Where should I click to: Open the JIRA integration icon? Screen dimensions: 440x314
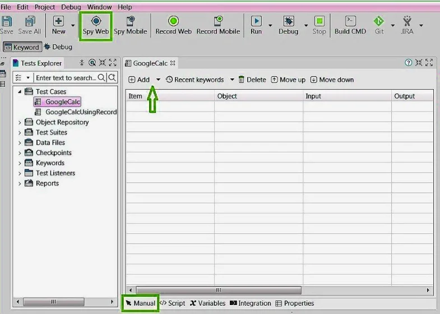click(x=407, y=21)
